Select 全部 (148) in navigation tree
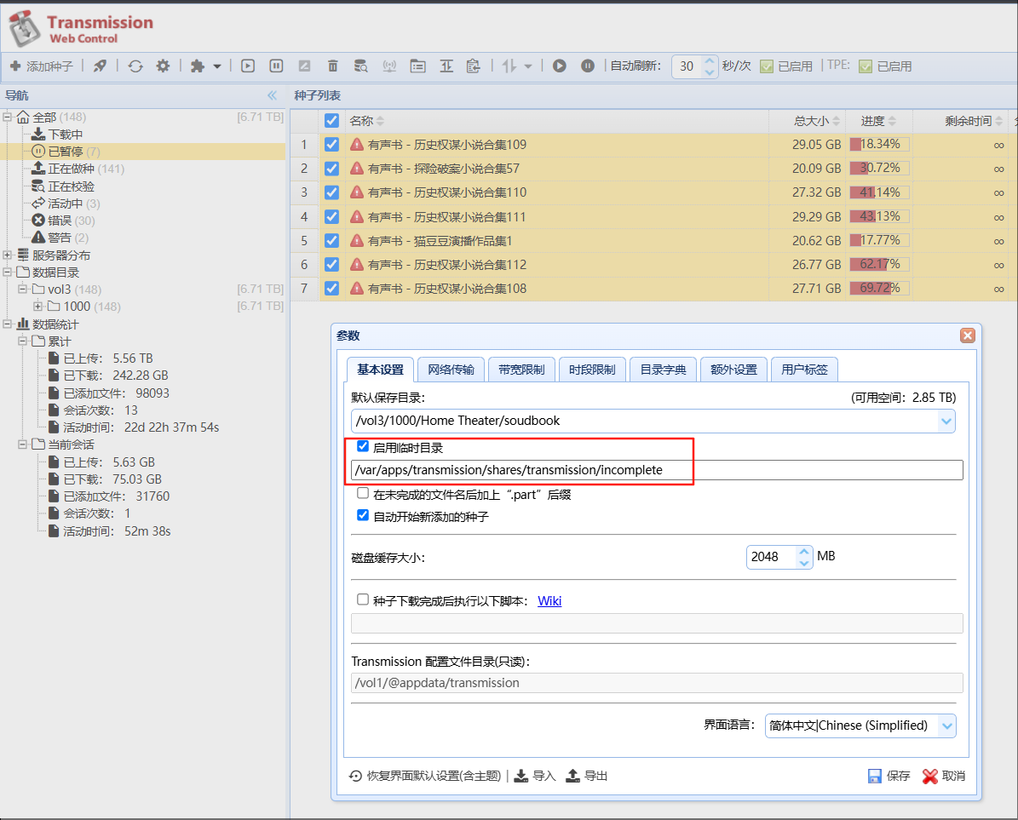This screenshot has height=820, width=1018. [59, 118]
